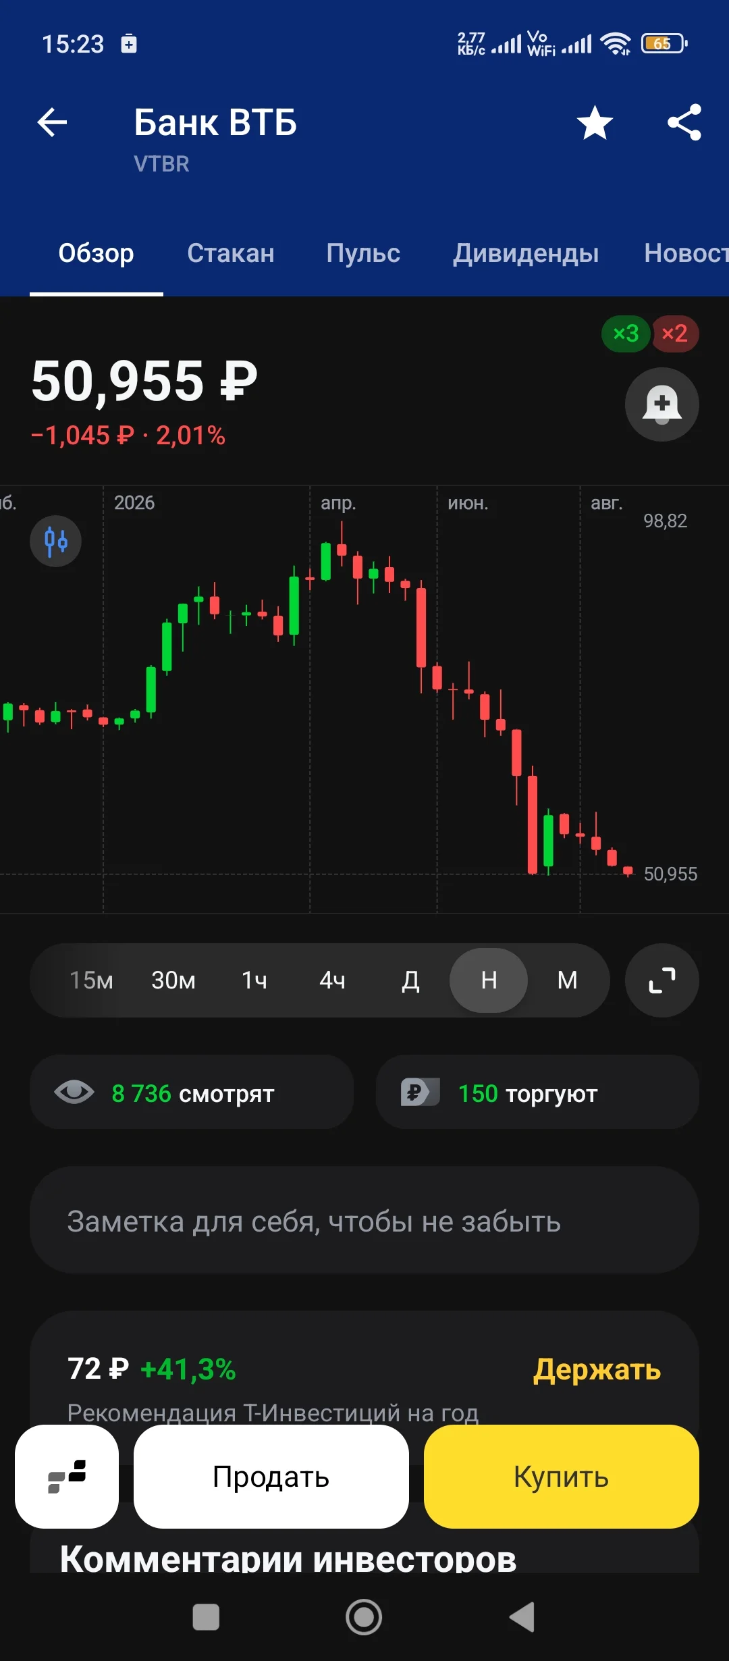Go back using the arrow icon

(x=52, y=122)
